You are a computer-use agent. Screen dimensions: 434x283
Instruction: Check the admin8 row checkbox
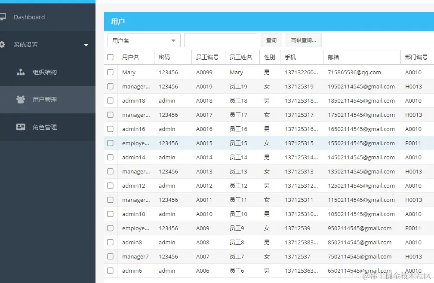110,242
